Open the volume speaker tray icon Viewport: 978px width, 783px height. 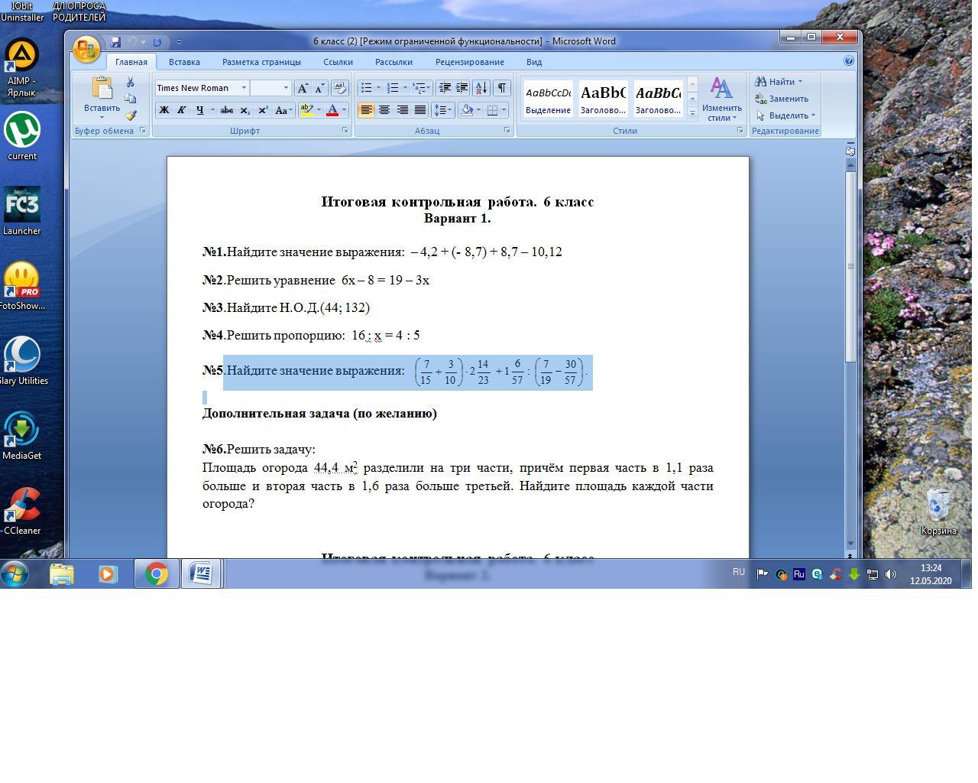(890, 574)
